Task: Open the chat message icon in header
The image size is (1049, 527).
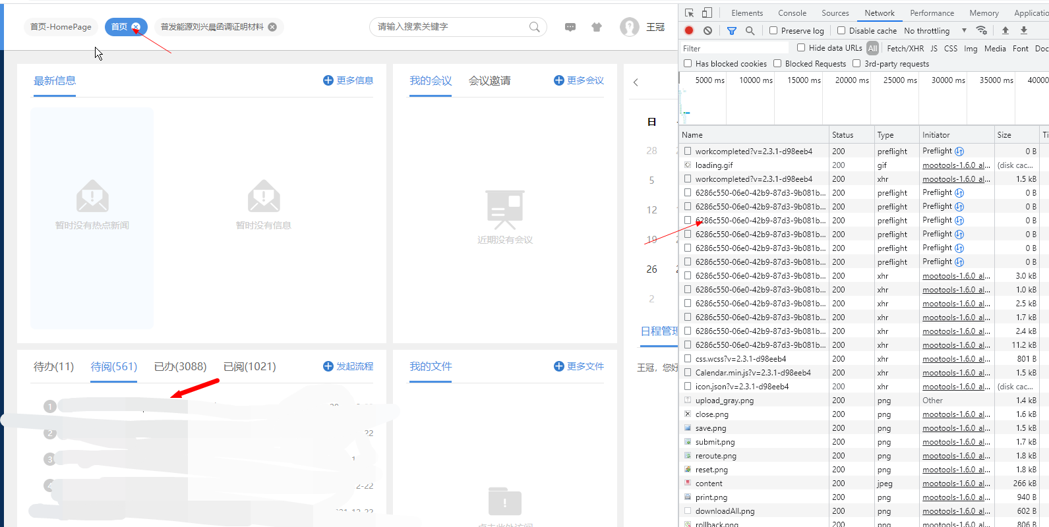Action: click(570, 27)
